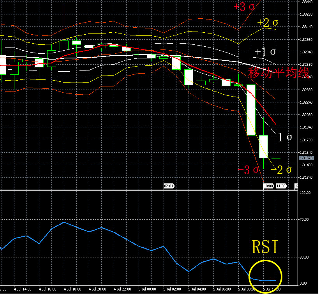The width and height of the screenshot is (319, 294).
Task: Click the 4 Jul 20:00 time label
Action: (x=97, y=289)
